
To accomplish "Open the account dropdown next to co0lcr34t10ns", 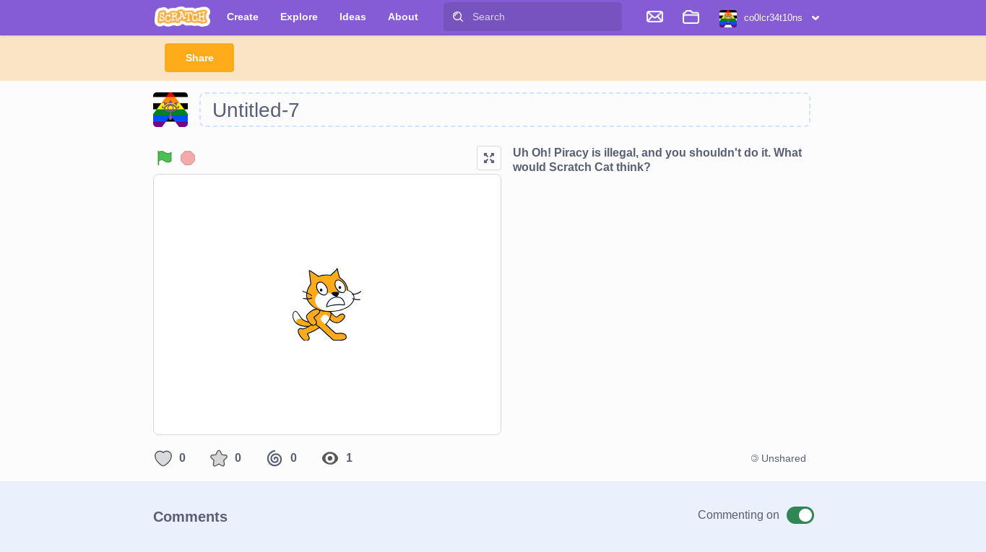I will (816, 18).
